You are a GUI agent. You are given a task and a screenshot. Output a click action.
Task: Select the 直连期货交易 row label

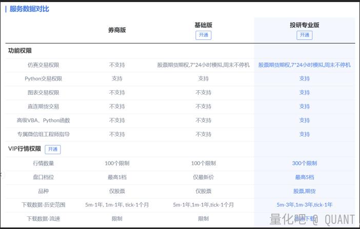(x=43, y=107)
